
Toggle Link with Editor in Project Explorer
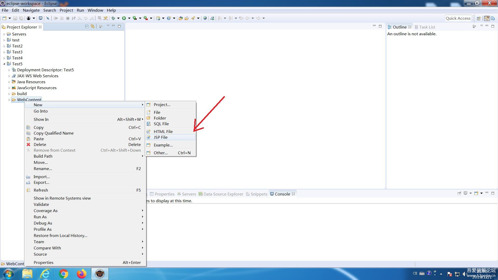click(93, 26)
